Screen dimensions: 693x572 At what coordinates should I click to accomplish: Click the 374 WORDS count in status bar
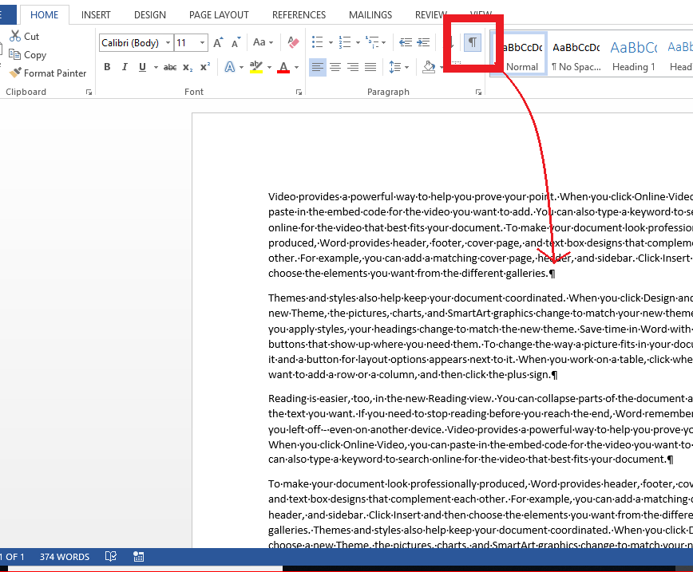click(x=65, y=557)
